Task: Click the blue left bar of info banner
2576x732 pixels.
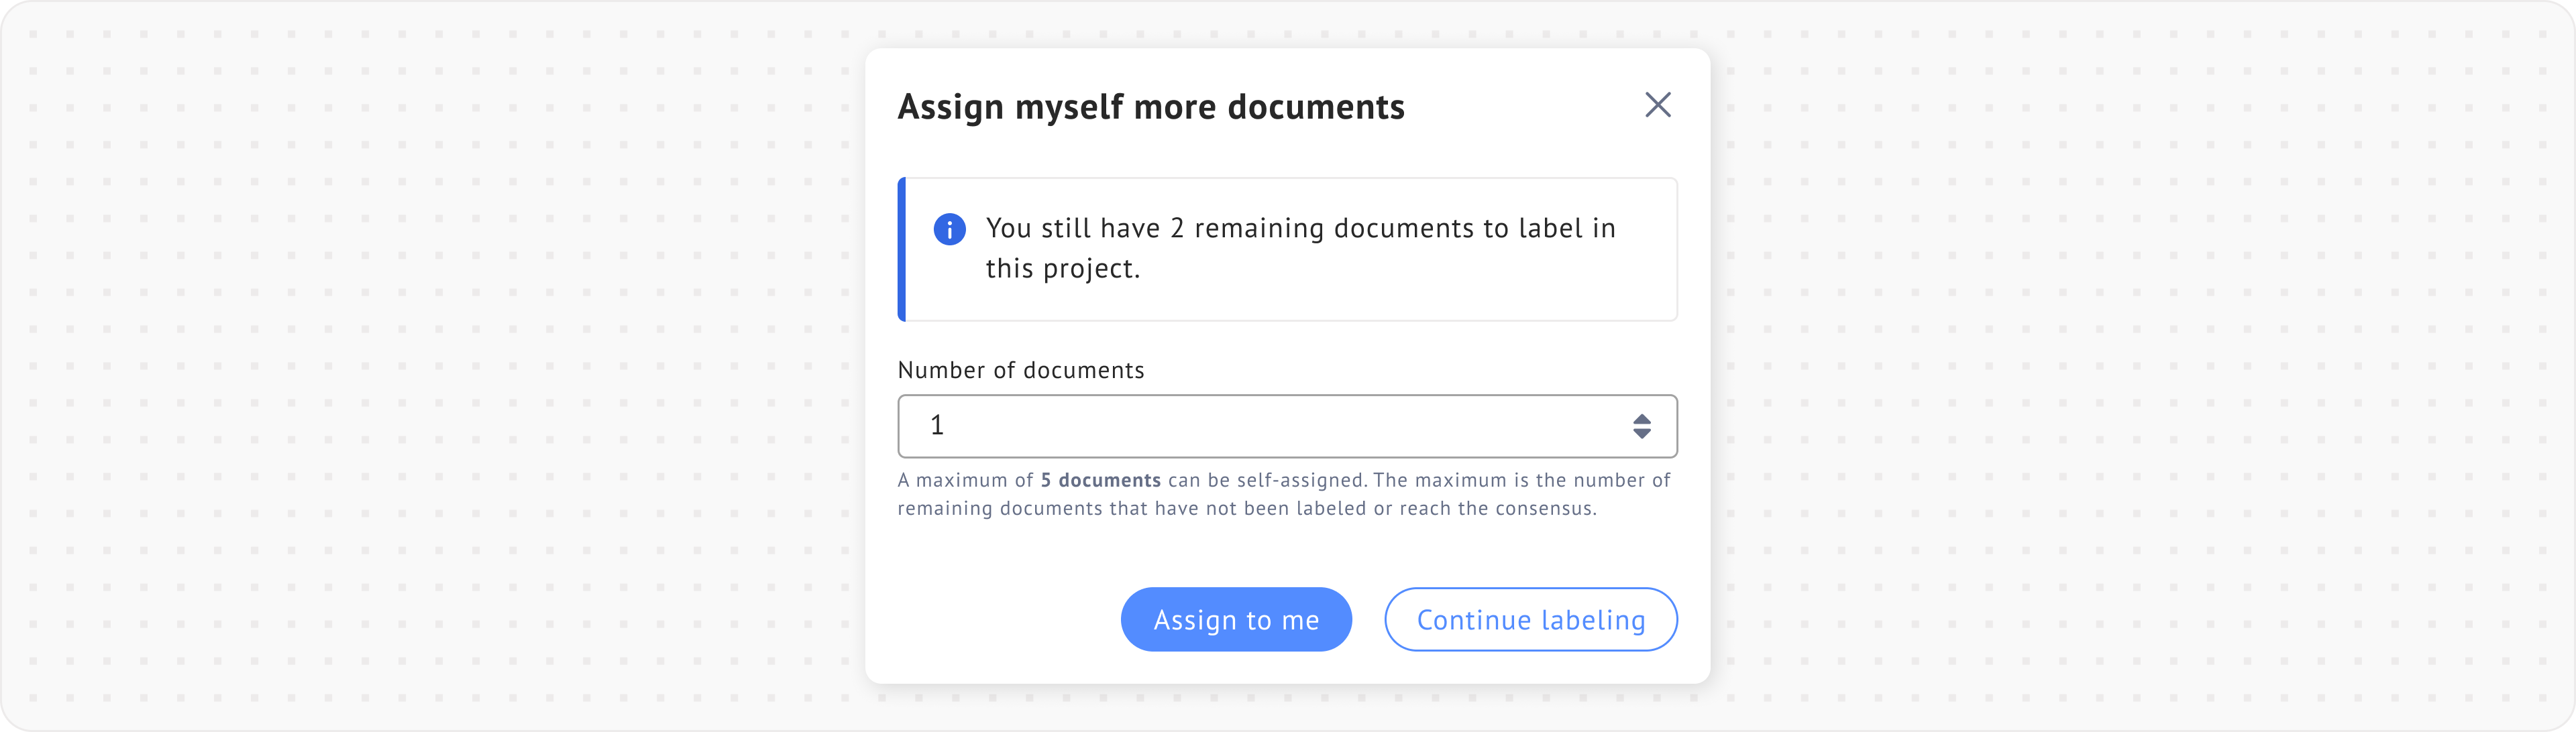Action: [902, 249]
